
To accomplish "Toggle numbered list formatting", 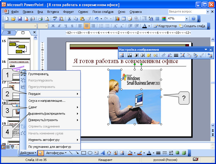I will click(101, 26).
